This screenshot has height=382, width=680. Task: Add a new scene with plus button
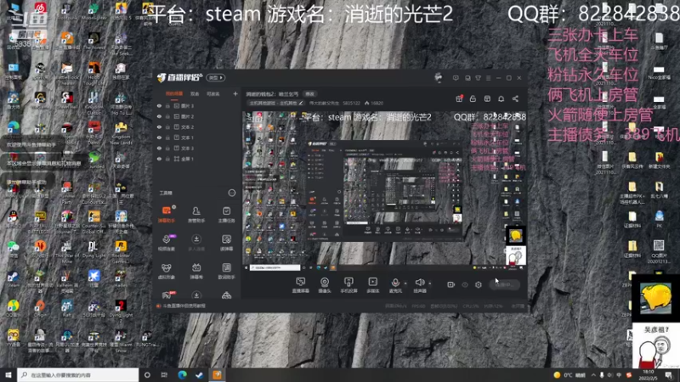click(x=235, y=93)
